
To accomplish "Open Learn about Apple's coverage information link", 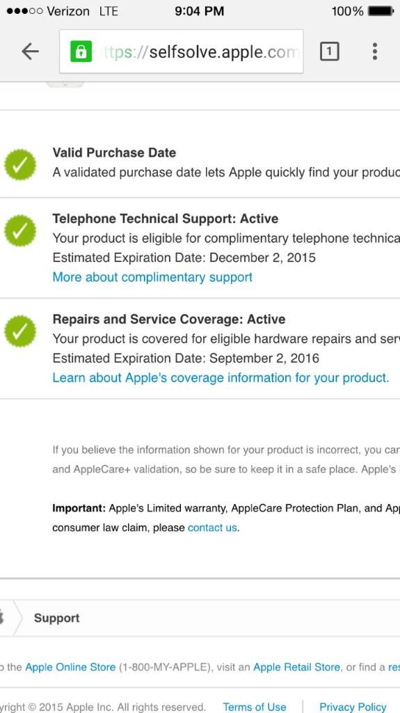I will [x=221, y=377].
